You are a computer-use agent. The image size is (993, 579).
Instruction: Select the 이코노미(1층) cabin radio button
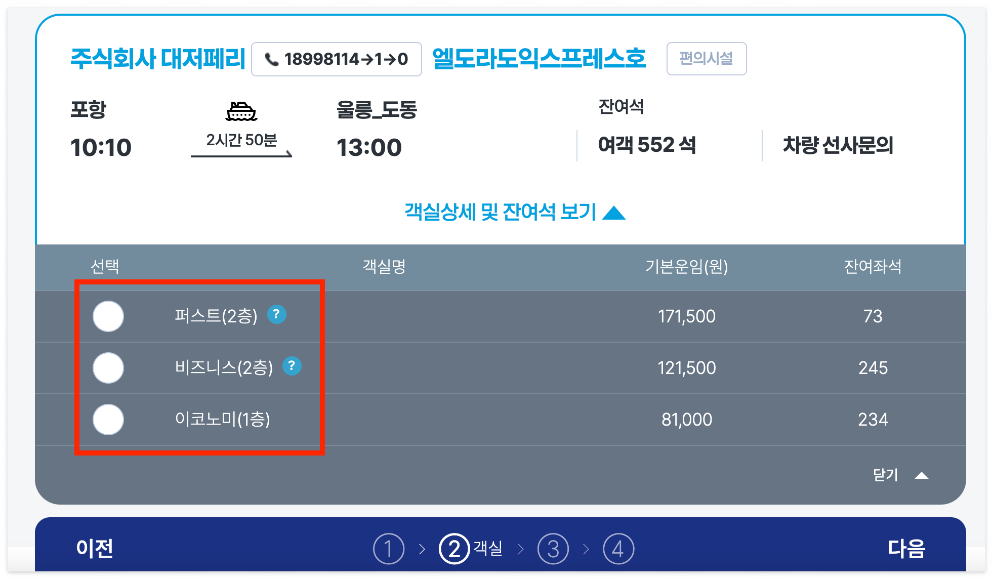click(x=108, y=419)
